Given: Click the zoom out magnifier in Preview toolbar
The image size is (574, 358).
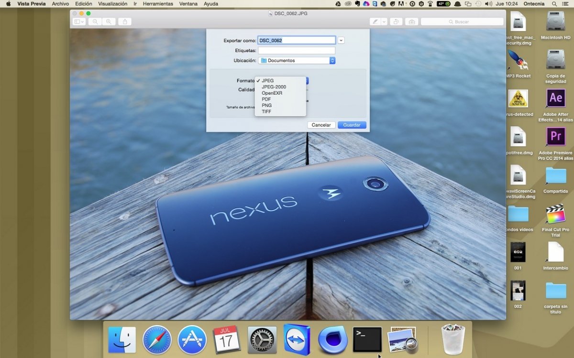Looking at the screenshot, I should (95, 22).
